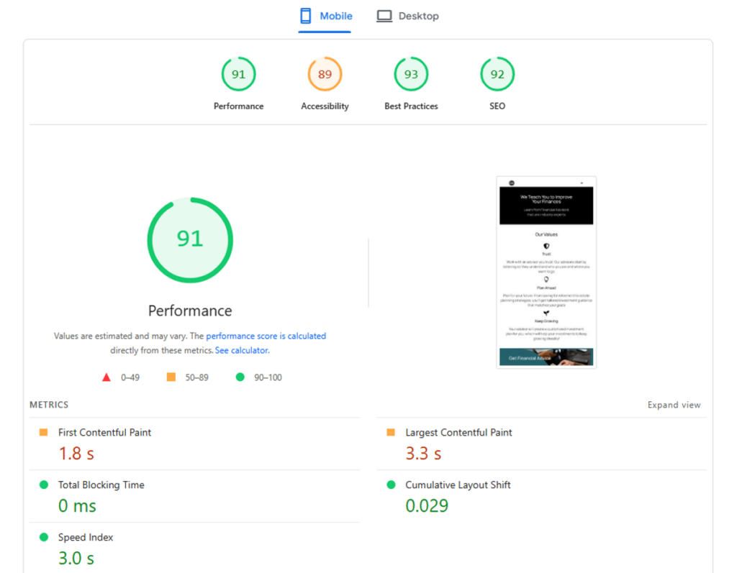Click the orange square beside First Contentful Paint

point(42,432)
